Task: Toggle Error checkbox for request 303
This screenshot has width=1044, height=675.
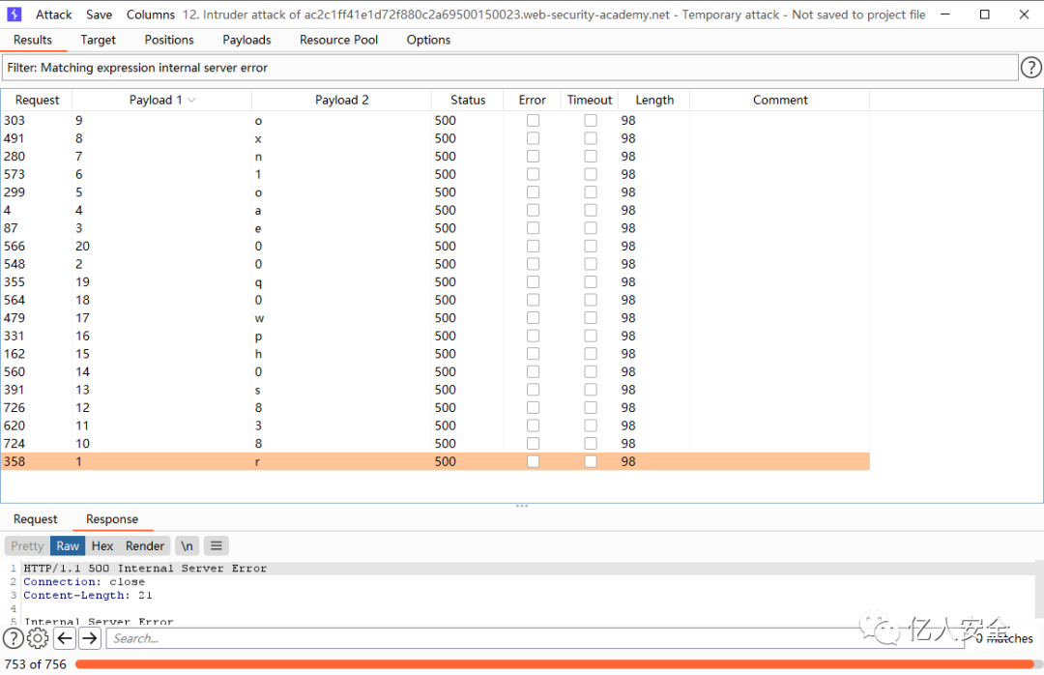Action: (533, 121)
